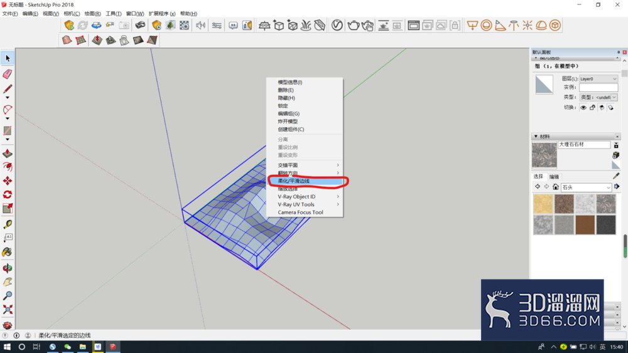This screenshot has width=628, height=353.
Task: Pick the brown material swatch
Action: click(585, 224)
